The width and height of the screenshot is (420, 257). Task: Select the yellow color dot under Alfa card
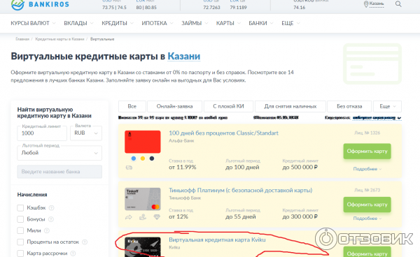pyautogui.click(x=143, y=159)
